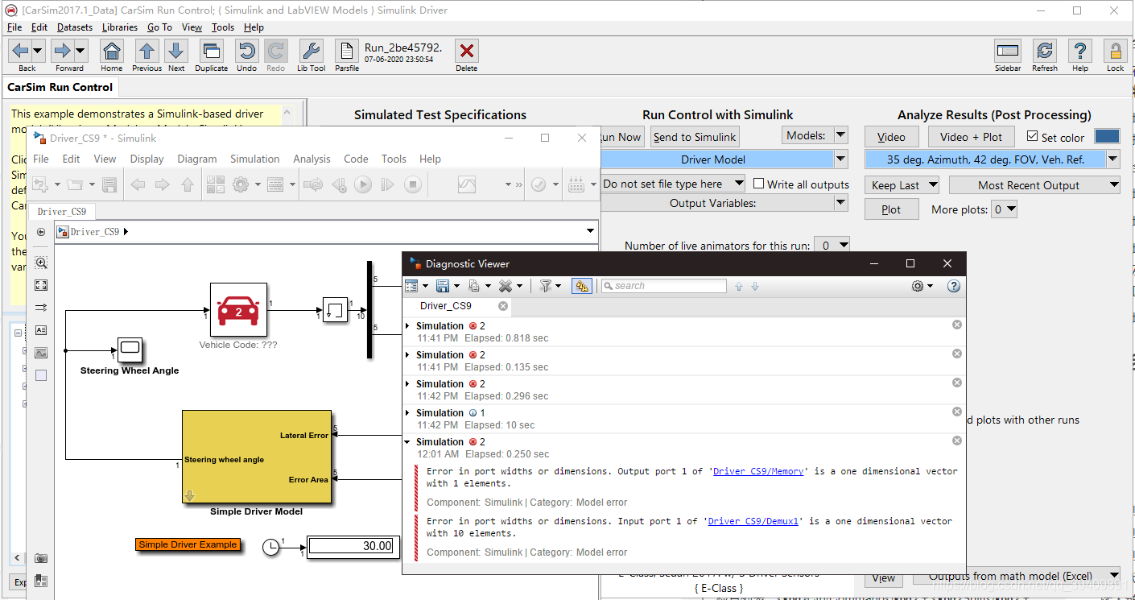The width and height of the screenshot is (1135, 600).
Task: Open the Parsfile document icon
Action: pyautogui.click(x=346, y=51)
